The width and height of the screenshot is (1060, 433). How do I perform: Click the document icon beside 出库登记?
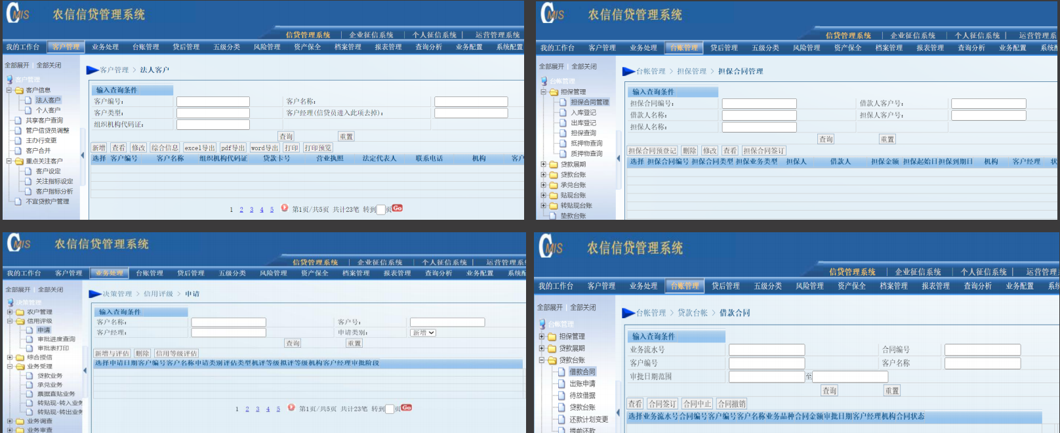coord(563,123)
